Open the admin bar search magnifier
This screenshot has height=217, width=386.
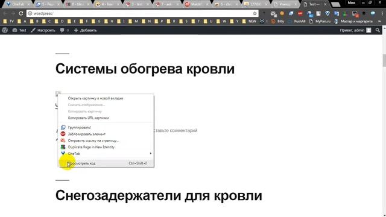[378, 30]
